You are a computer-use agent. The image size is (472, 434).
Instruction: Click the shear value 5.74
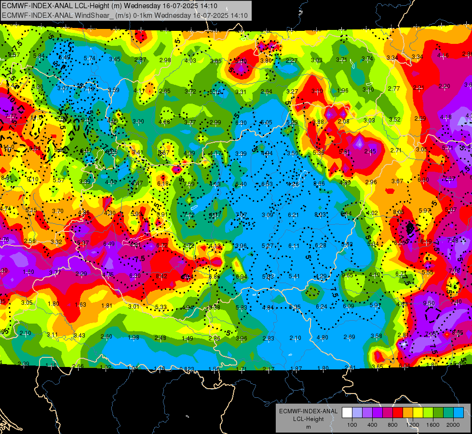point(89,58)
